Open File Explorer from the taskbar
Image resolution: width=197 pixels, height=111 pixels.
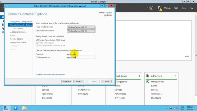25,108
